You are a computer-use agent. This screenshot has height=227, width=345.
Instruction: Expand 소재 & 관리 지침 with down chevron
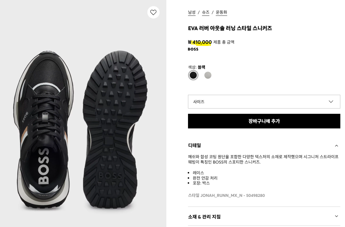pyautogui.click(x=337, y=216)
